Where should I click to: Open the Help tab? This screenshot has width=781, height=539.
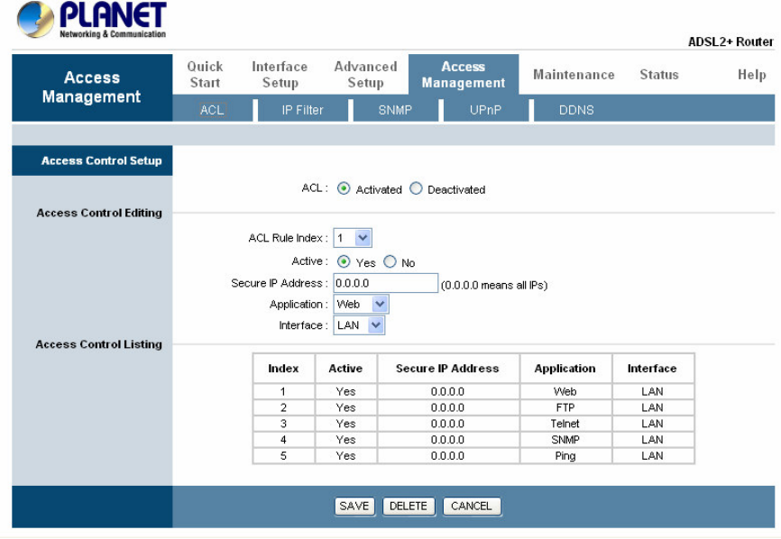click(x=751, y=75)
